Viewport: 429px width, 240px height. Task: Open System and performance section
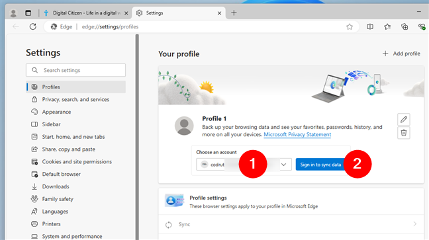[75, 235]
